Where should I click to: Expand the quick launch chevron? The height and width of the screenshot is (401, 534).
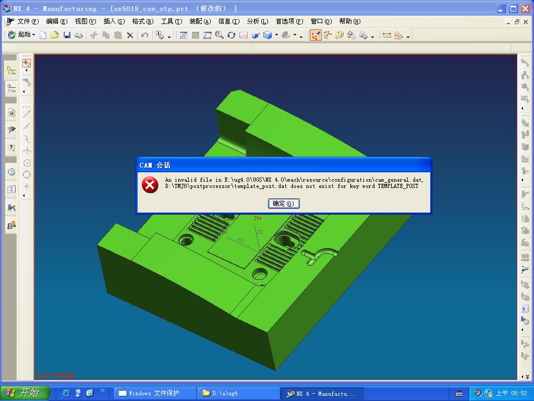[103, 390]
